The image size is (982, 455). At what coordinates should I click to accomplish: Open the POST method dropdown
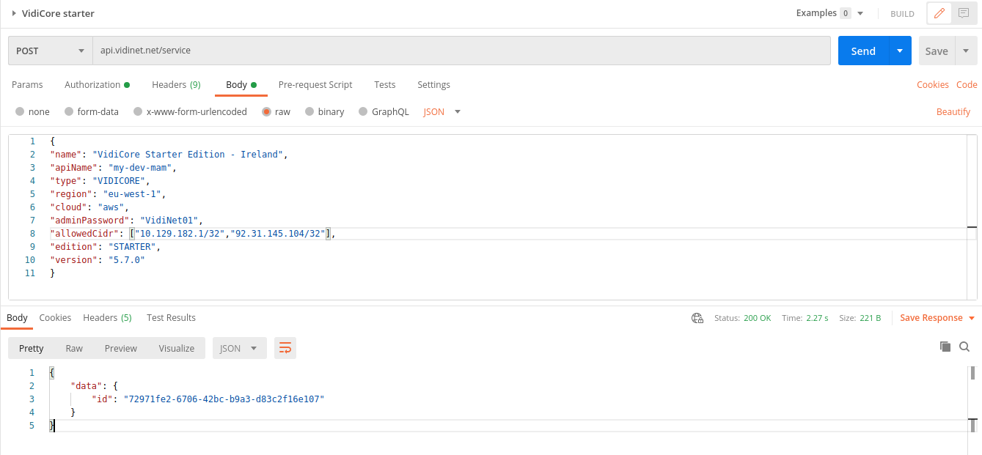[50, 51]
